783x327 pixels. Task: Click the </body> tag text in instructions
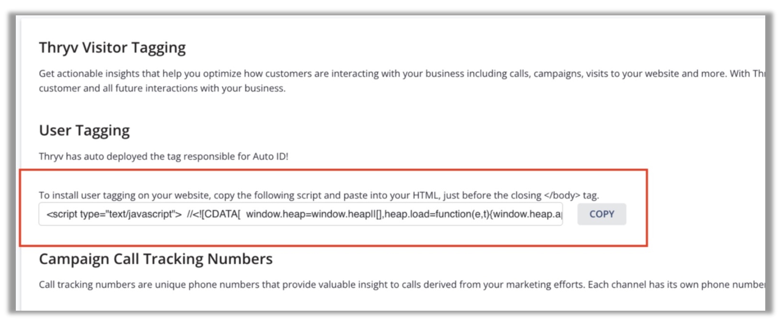[562, 195]
